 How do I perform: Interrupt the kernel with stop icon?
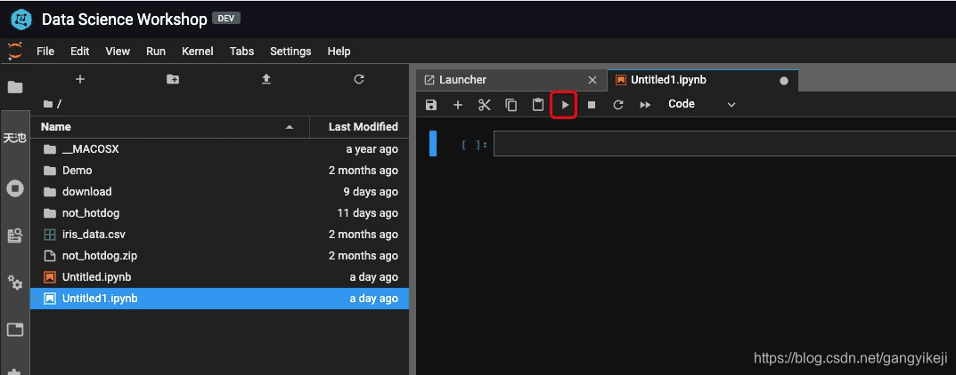click(x=592, y=105)
